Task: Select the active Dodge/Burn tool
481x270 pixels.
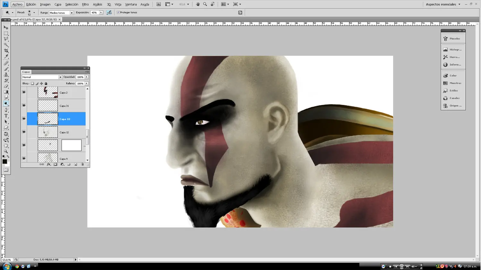Action: [6, 103]
